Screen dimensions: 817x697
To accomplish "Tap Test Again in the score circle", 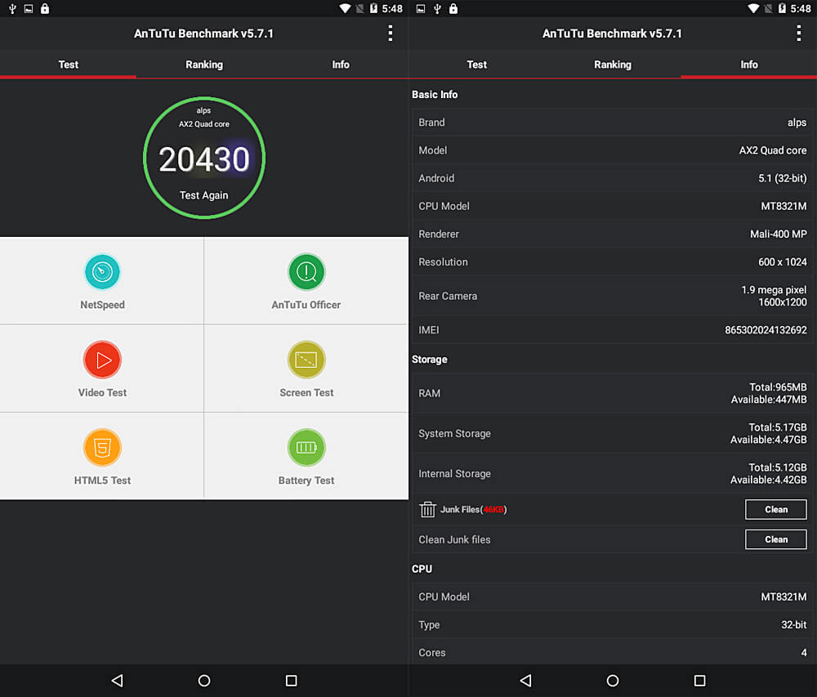I will [203, 195].
